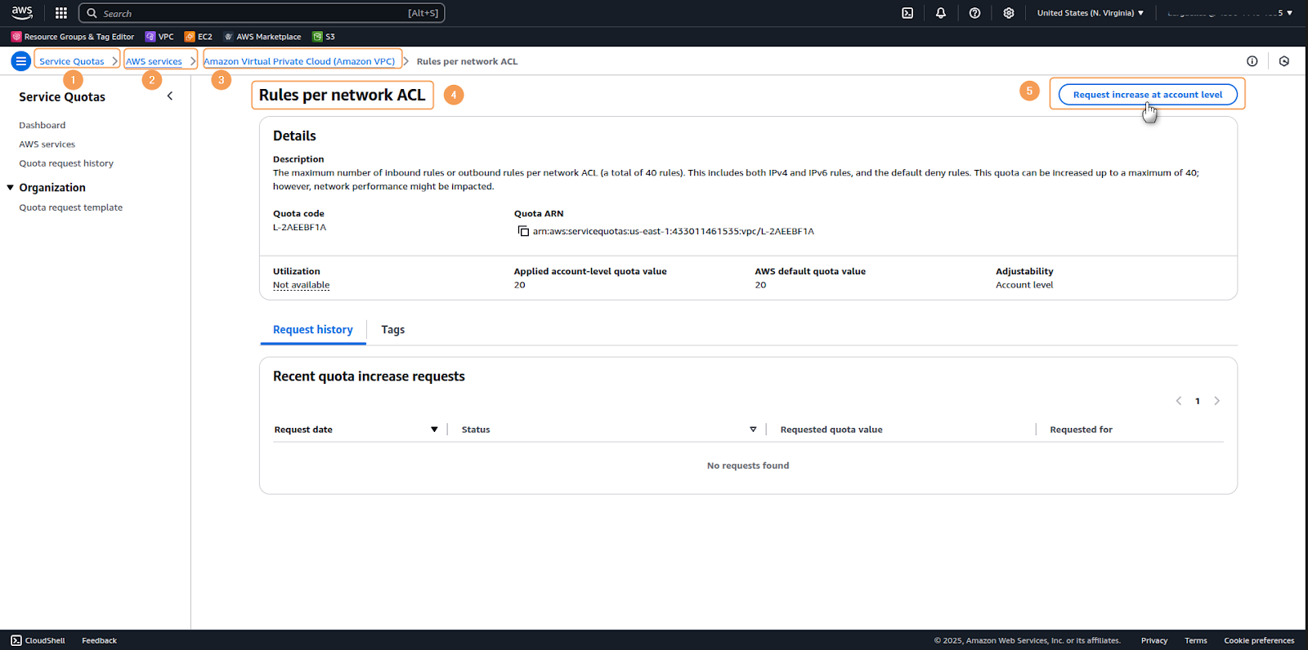Click Request increase at account level
The height and width of the screenshot is (650, 1308).
[1147, 95]
